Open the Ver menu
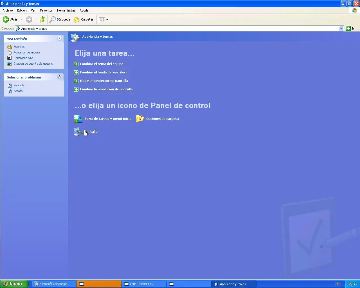 pyautogui.click(x=33, y=10)
